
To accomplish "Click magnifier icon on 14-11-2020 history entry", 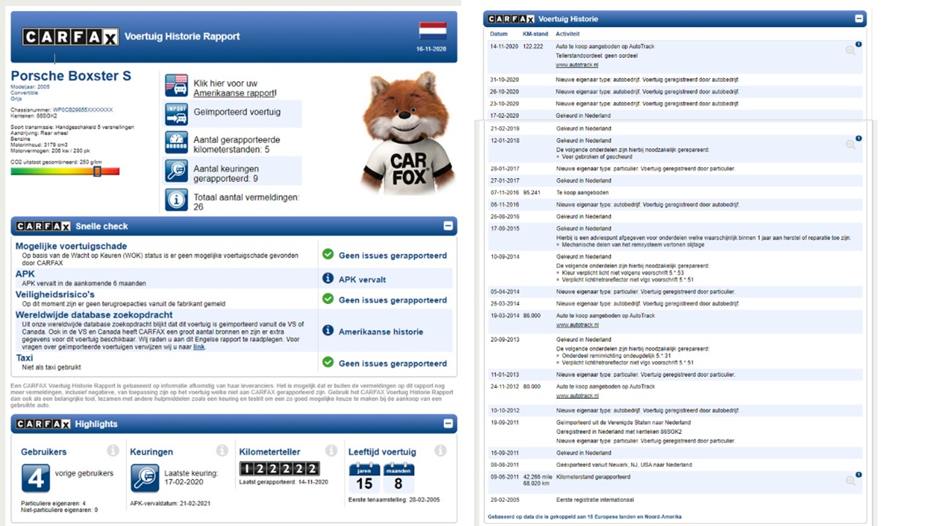I will coord(850,50).
